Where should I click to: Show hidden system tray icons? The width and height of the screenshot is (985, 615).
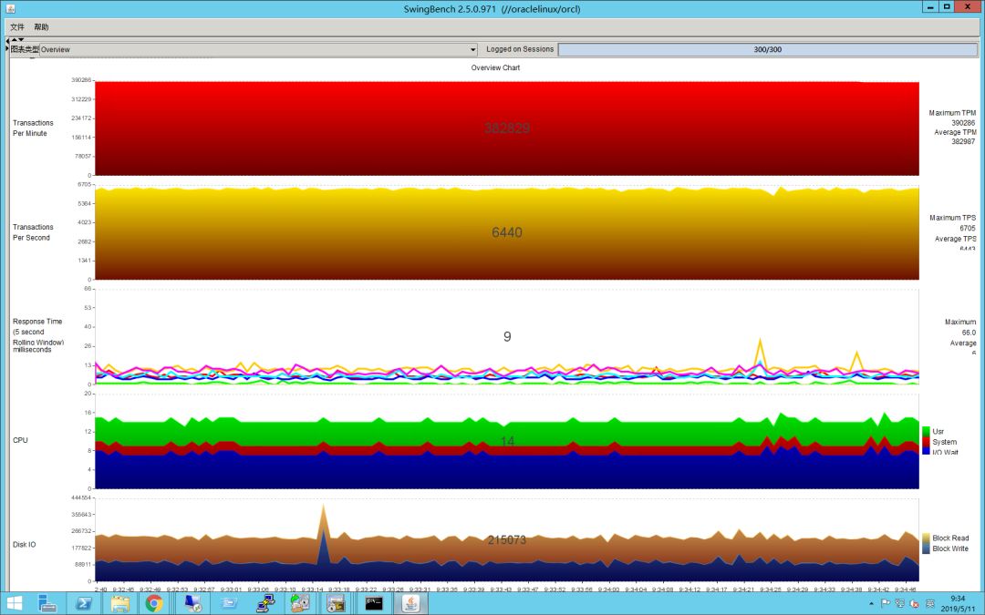[x=870, y=603]
